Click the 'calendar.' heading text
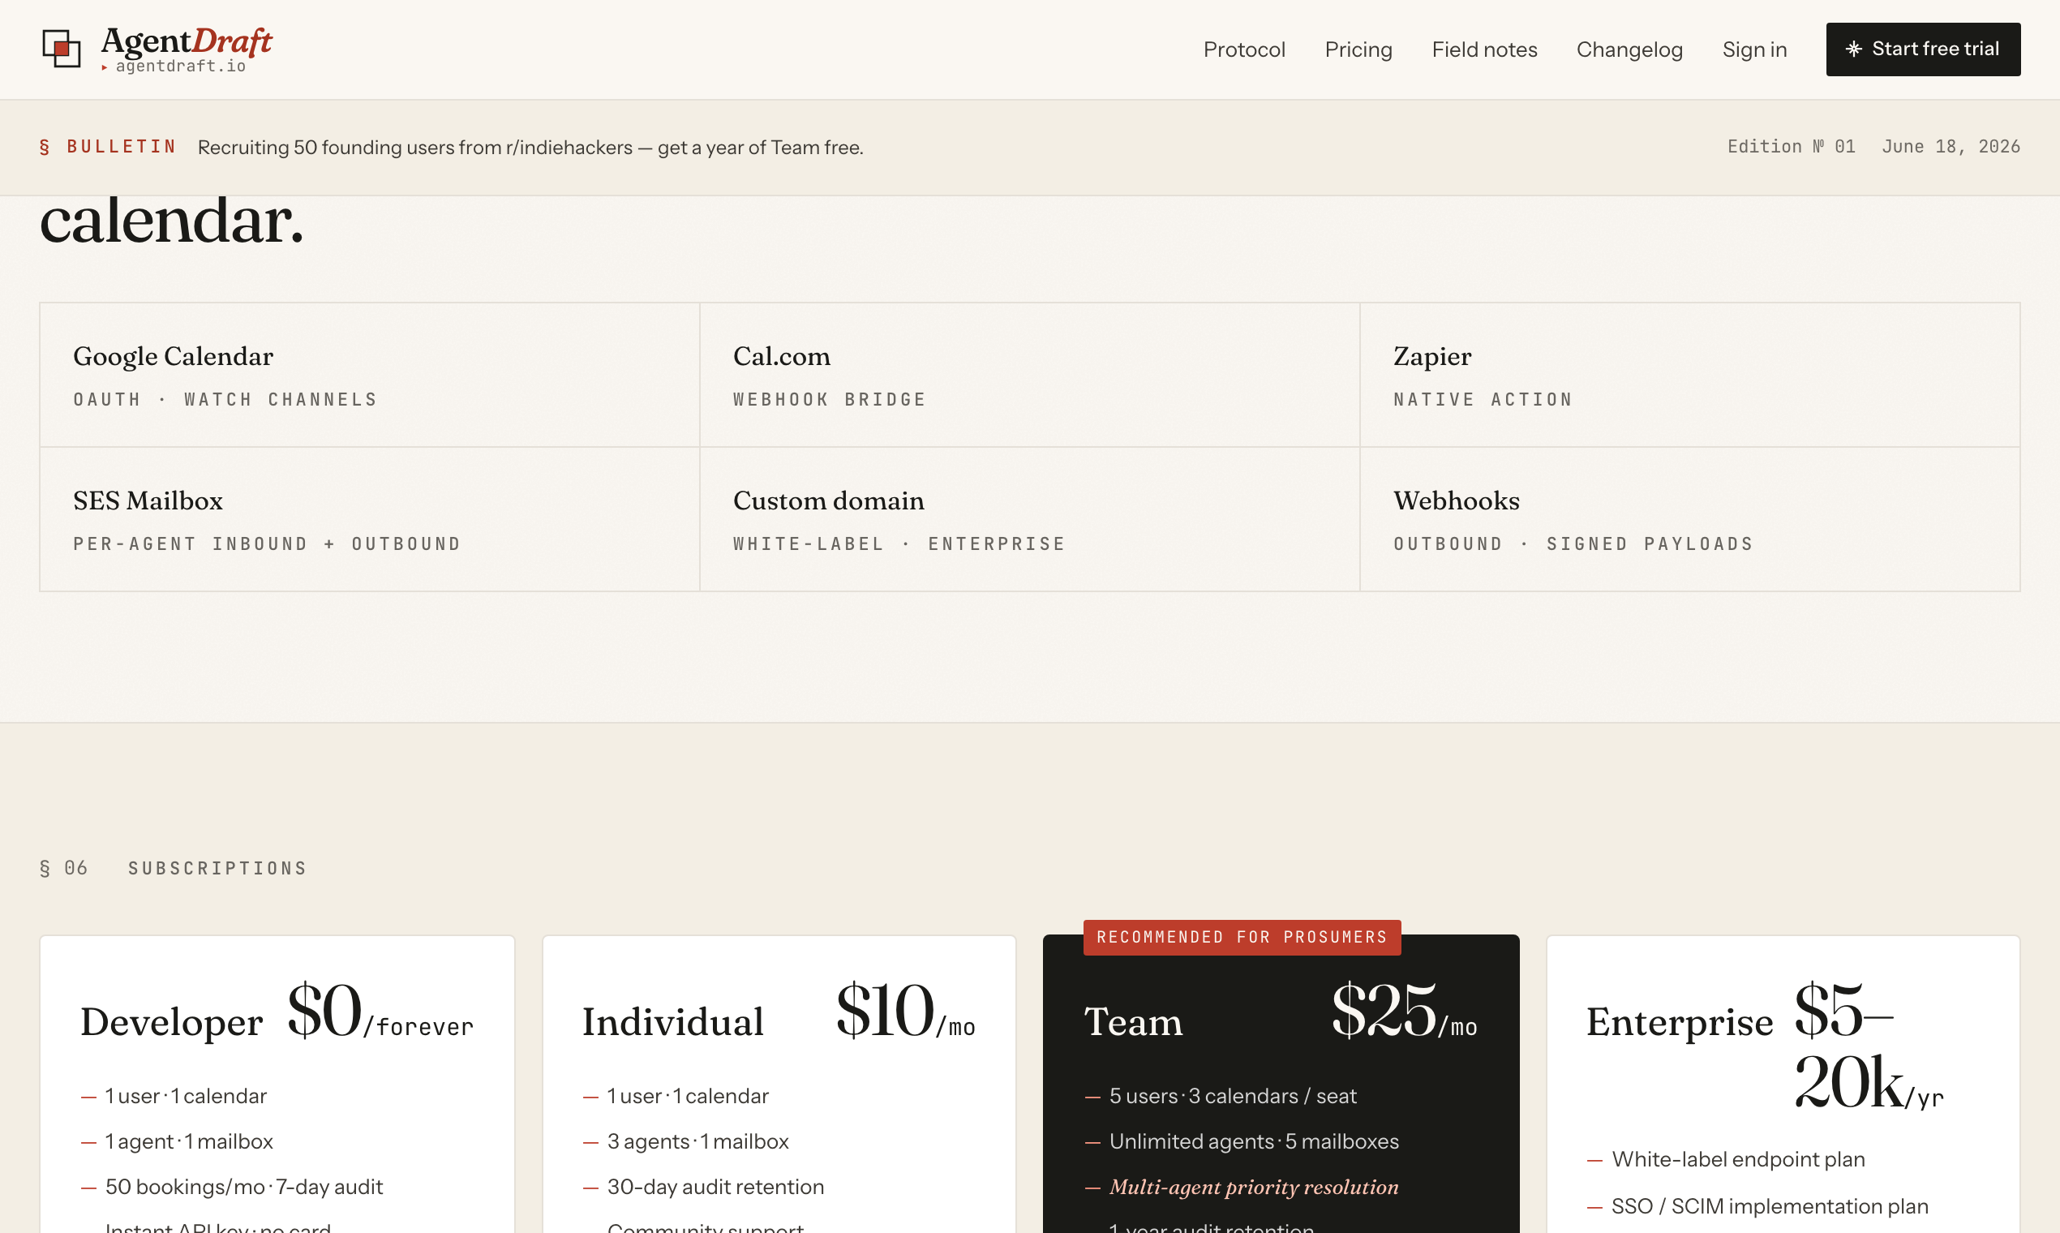Viewport: 2060px width, 1233px height. [171, 221]
